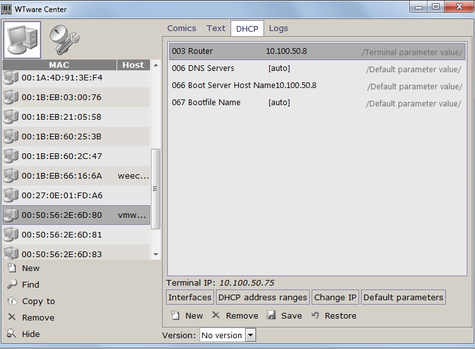The height and width of the screenshot is (349, 475).
Task: Click the DHCP address ranges button
Action: coord(263,297)
